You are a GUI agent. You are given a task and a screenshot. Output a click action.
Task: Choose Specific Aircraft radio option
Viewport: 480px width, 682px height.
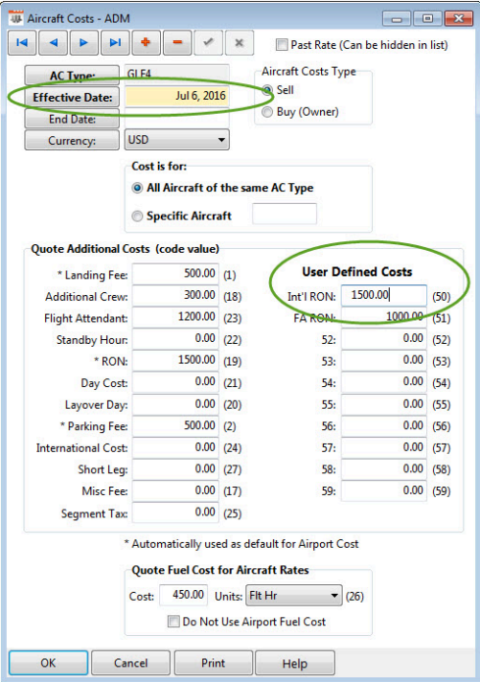click(137, 216)
